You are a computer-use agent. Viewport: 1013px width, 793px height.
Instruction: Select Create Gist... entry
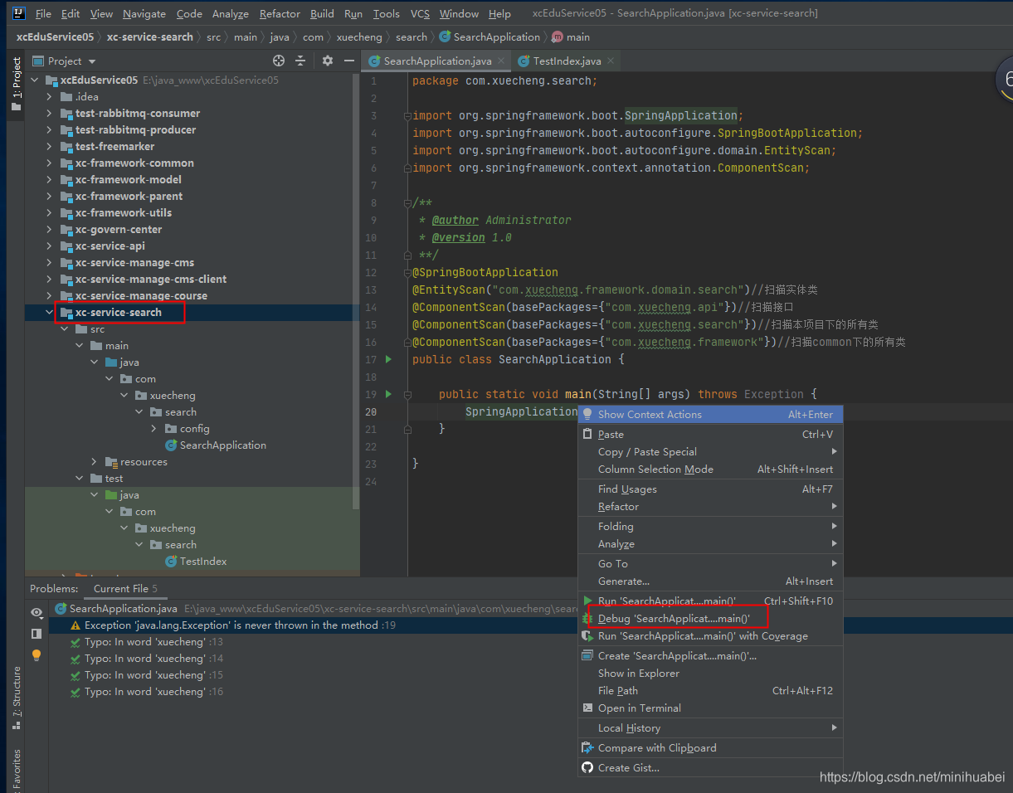710,767
